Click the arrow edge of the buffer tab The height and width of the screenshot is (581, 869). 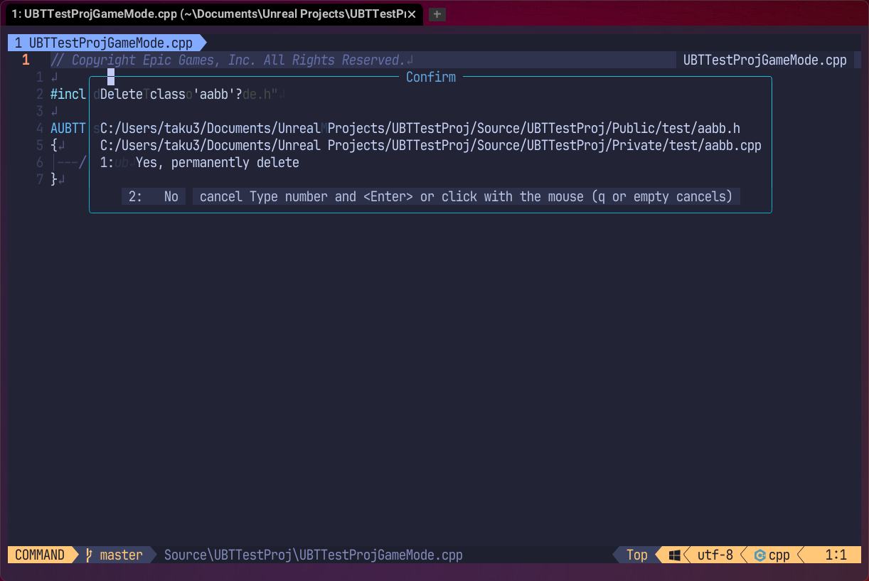click(x=202, y=43)
